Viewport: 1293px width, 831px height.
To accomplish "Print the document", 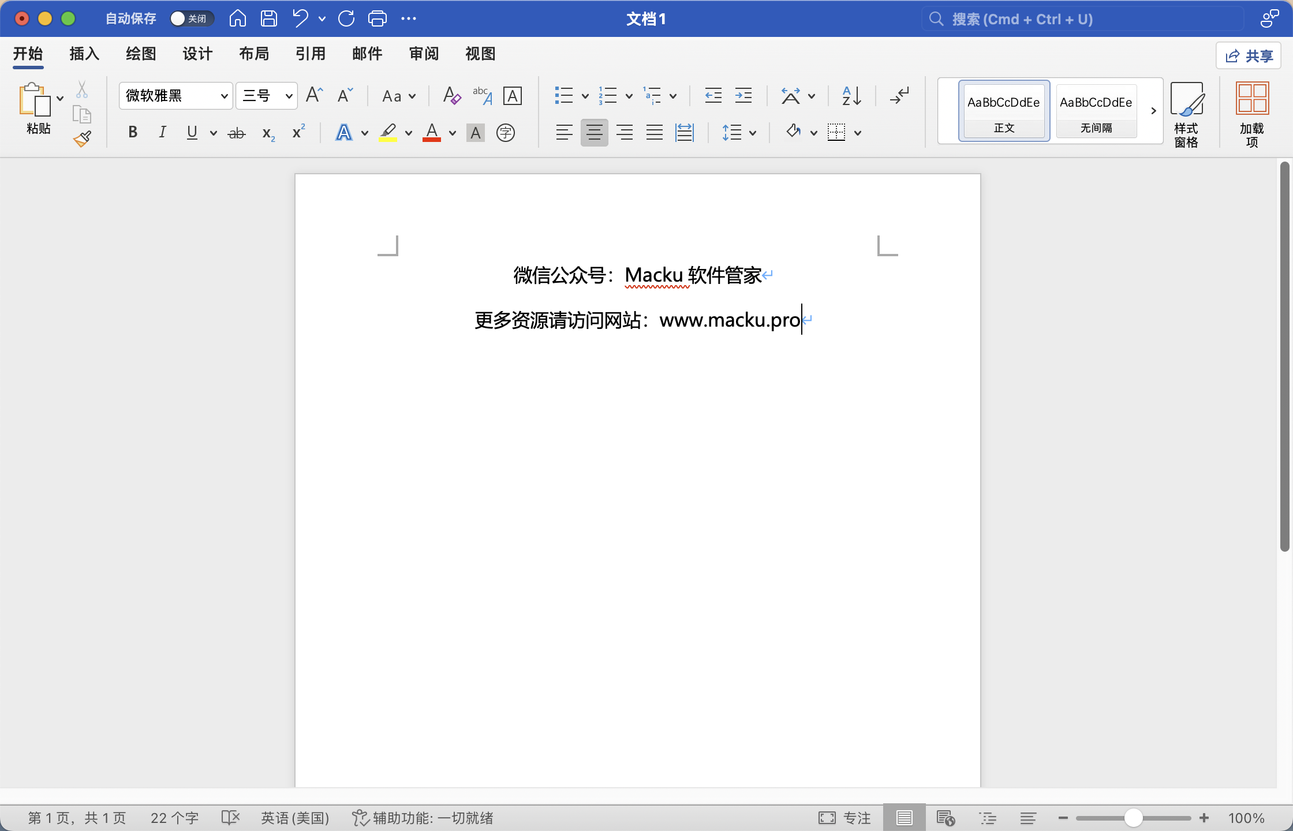I will pos(378,18).
